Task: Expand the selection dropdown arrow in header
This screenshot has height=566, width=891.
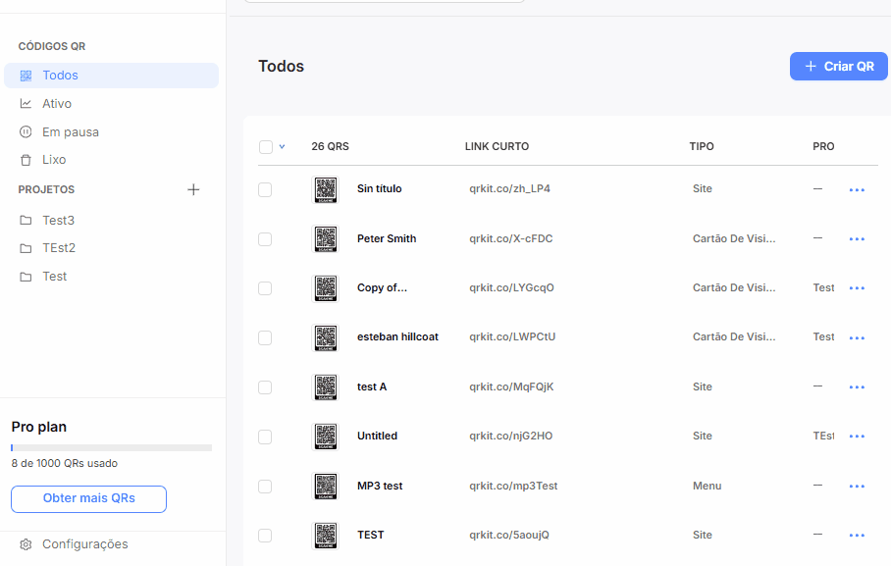Action: click(283, 147)
